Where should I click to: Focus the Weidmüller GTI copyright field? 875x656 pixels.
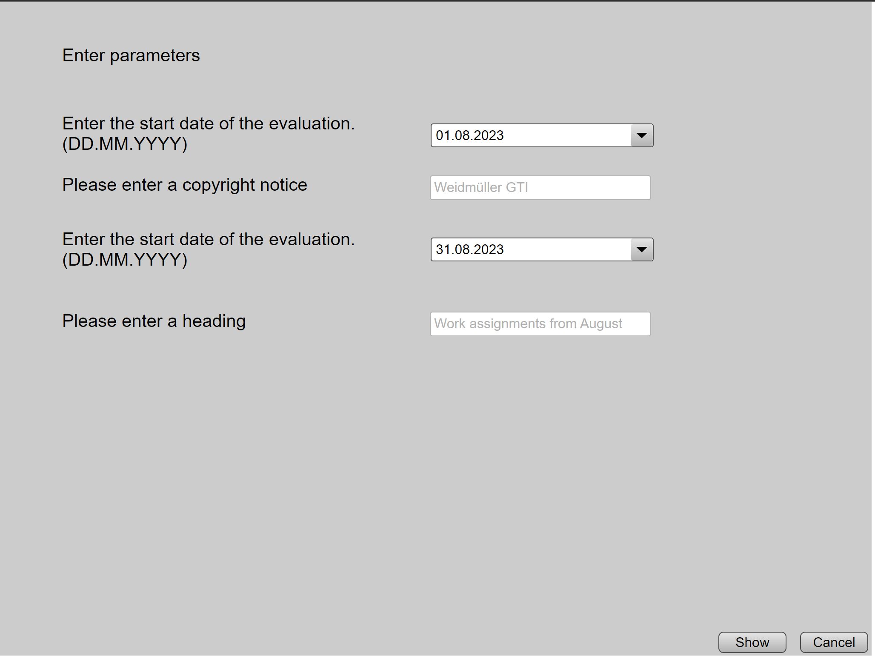point(540,188)
